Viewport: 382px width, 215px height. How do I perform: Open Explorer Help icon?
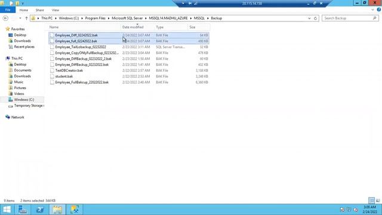(x=378, y=10)
